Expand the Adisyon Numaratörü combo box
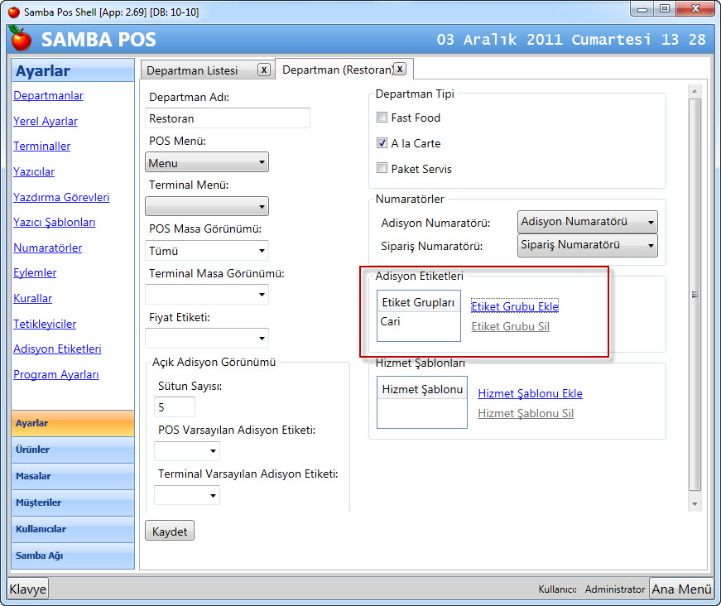 pyautogui.click(x=587, y=222)
